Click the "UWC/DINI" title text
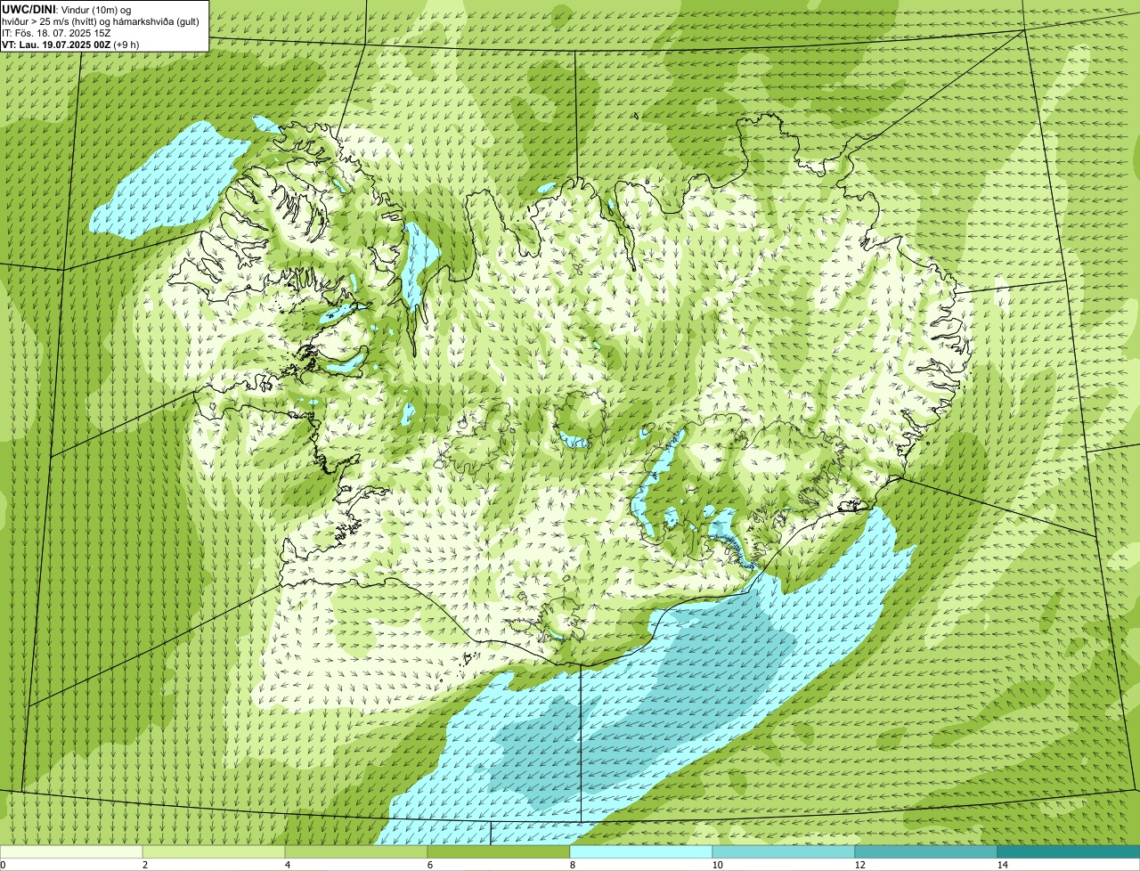The width and height of the screenshot is (1140, 871). pyautogui.click(x=28, y=9)
